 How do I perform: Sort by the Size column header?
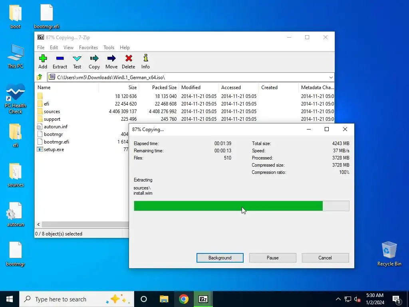[119, 88]
